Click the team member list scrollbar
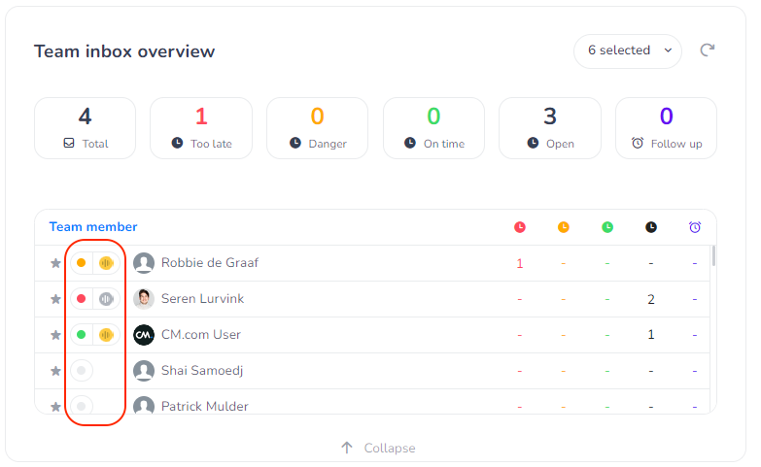 [714, 256]
